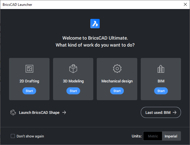Click the 2D Drafting floor plan icon

(29, 69)
